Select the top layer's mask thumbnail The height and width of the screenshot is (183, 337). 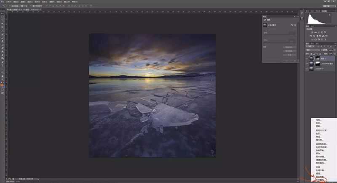(x=318, y=58)
